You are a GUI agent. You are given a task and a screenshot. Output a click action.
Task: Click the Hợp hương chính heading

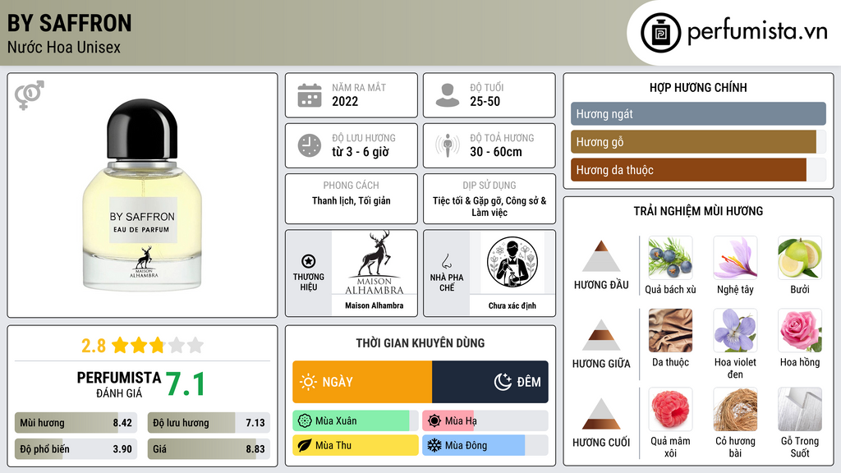tap(698, 87)
